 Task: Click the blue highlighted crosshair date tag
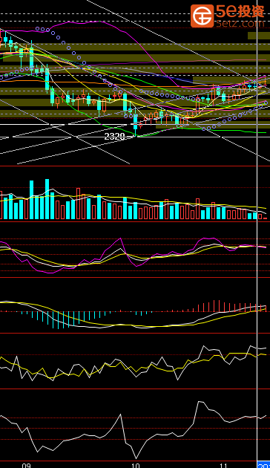pos(264,465)
